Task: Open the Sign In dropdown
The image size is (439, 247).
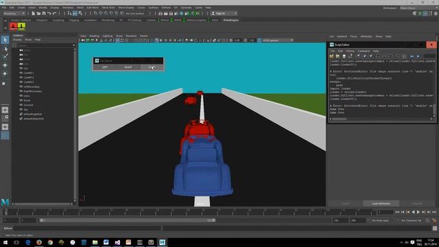Action: (x=224, y=14)
